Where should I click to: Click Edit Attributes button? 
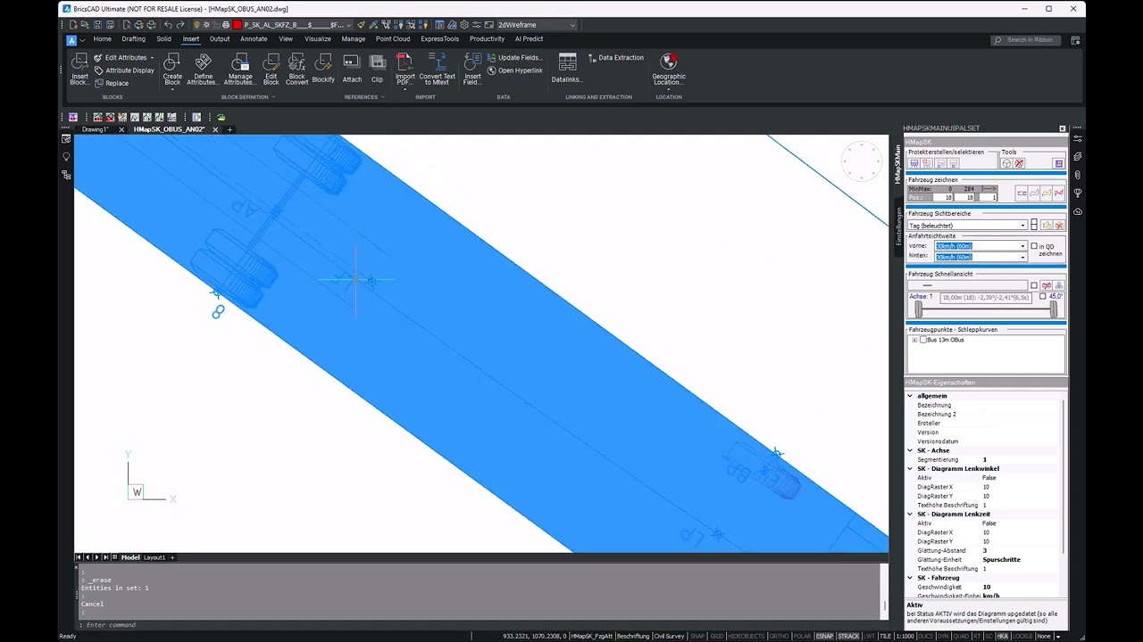[124, 57]
